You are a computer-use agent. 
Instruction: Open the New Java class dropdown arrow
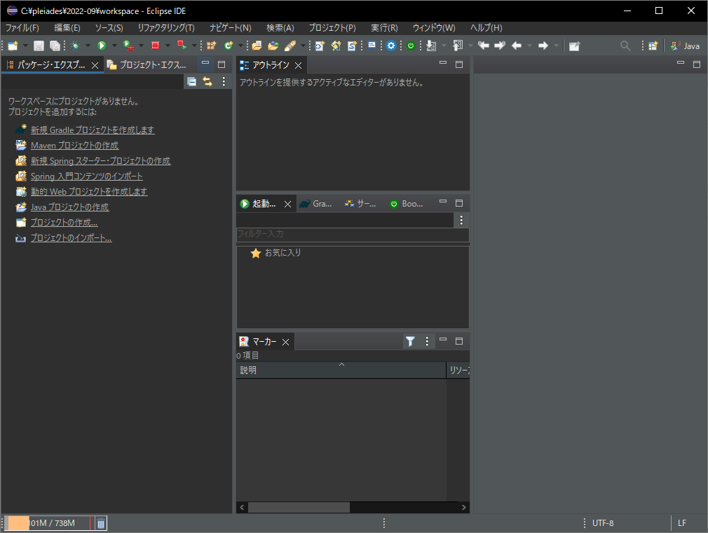click(240, 46)
